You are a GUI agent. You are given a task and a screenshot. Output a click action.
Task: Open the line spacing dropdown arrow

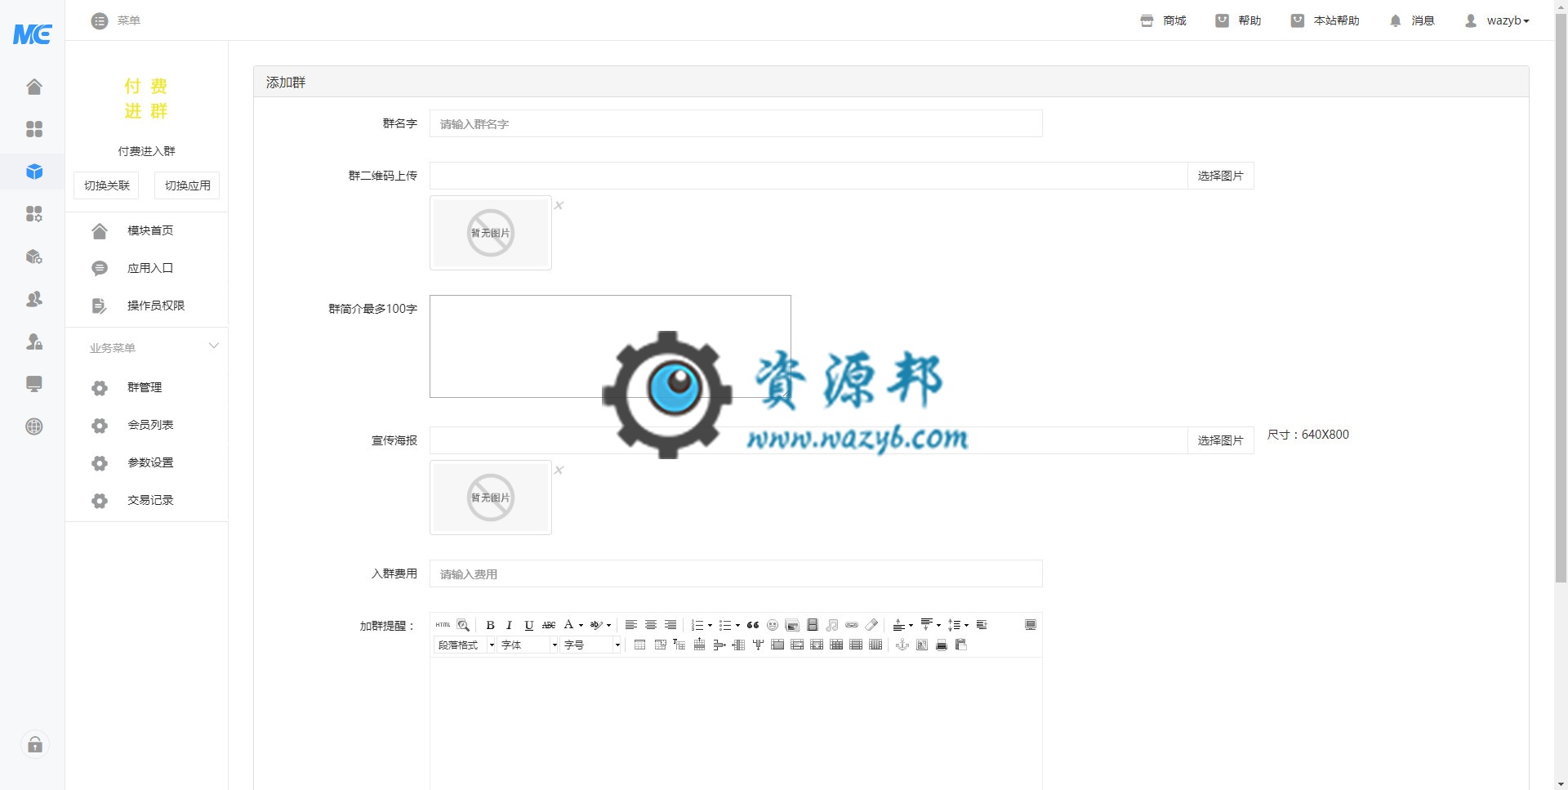tap(966, 625)
